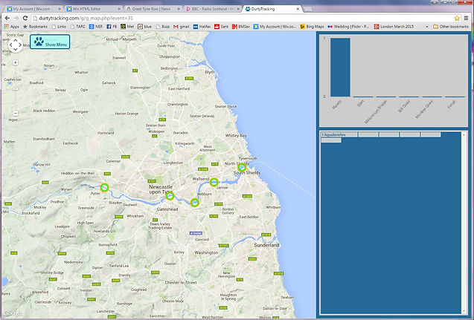Screen dimensions: 474x320
Task: Adjust the map zoom slider handle
Action: pos(16,89)
